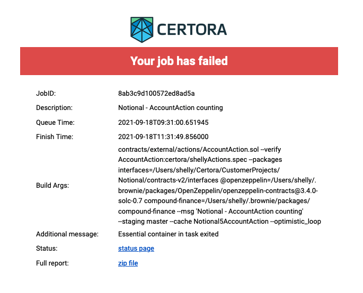Viewport: 363px width, 293px height.
Task: Click the 'Essential container in task exited' message
Action: 169,234
